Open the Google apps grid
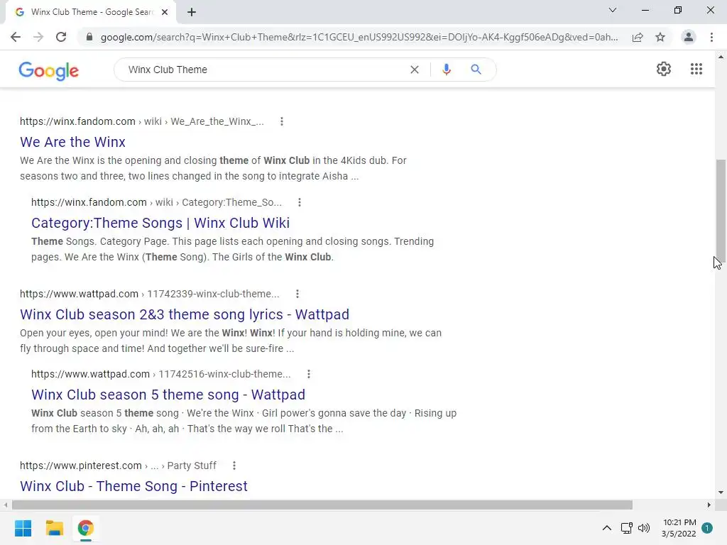Screen dimensions: 727x545 click(x=696, y=69)
